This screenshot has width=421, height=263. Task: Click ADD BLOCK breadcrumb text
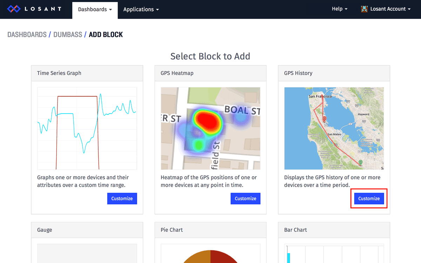point(106,34)
